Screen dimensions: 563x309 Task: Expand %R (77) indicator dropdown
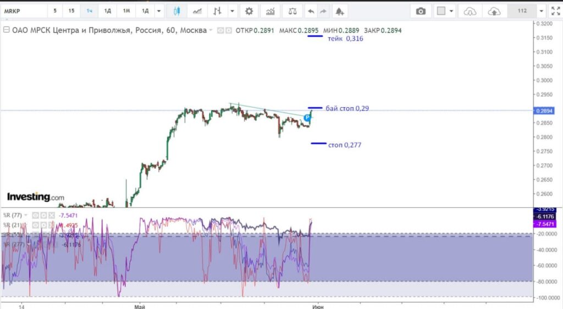[25, 216]
